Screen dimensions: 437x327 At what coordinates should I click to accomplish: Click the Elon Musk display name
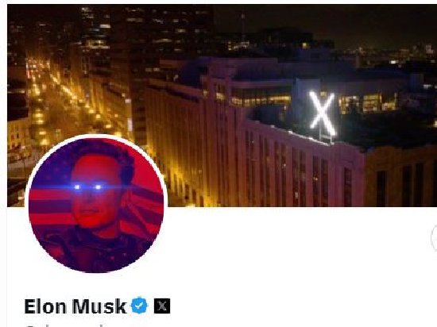click(75, 306)
